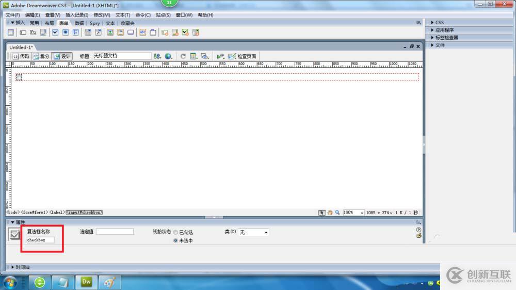516x290 pixels.
Task: Insert a File Field form object
Action: pos(120,33)
